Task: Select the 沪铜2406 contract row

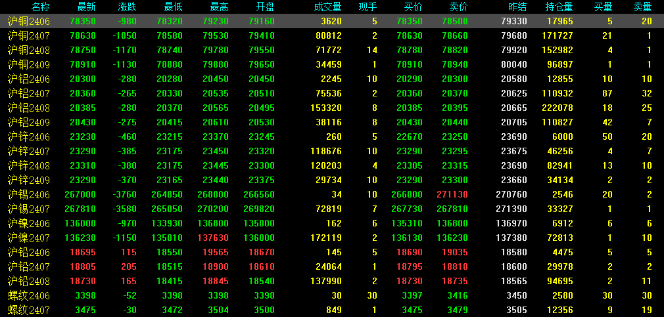Action: pos(332,21)
